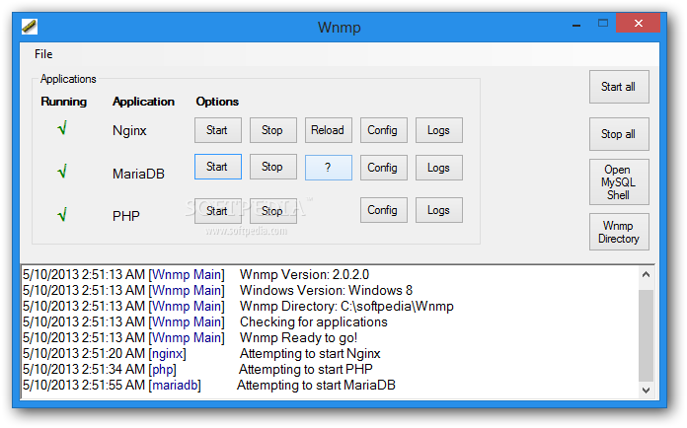The width and height of the screenshot is (687, 428).
Task: Open the Nginx Config button
Action: (383, 130)
